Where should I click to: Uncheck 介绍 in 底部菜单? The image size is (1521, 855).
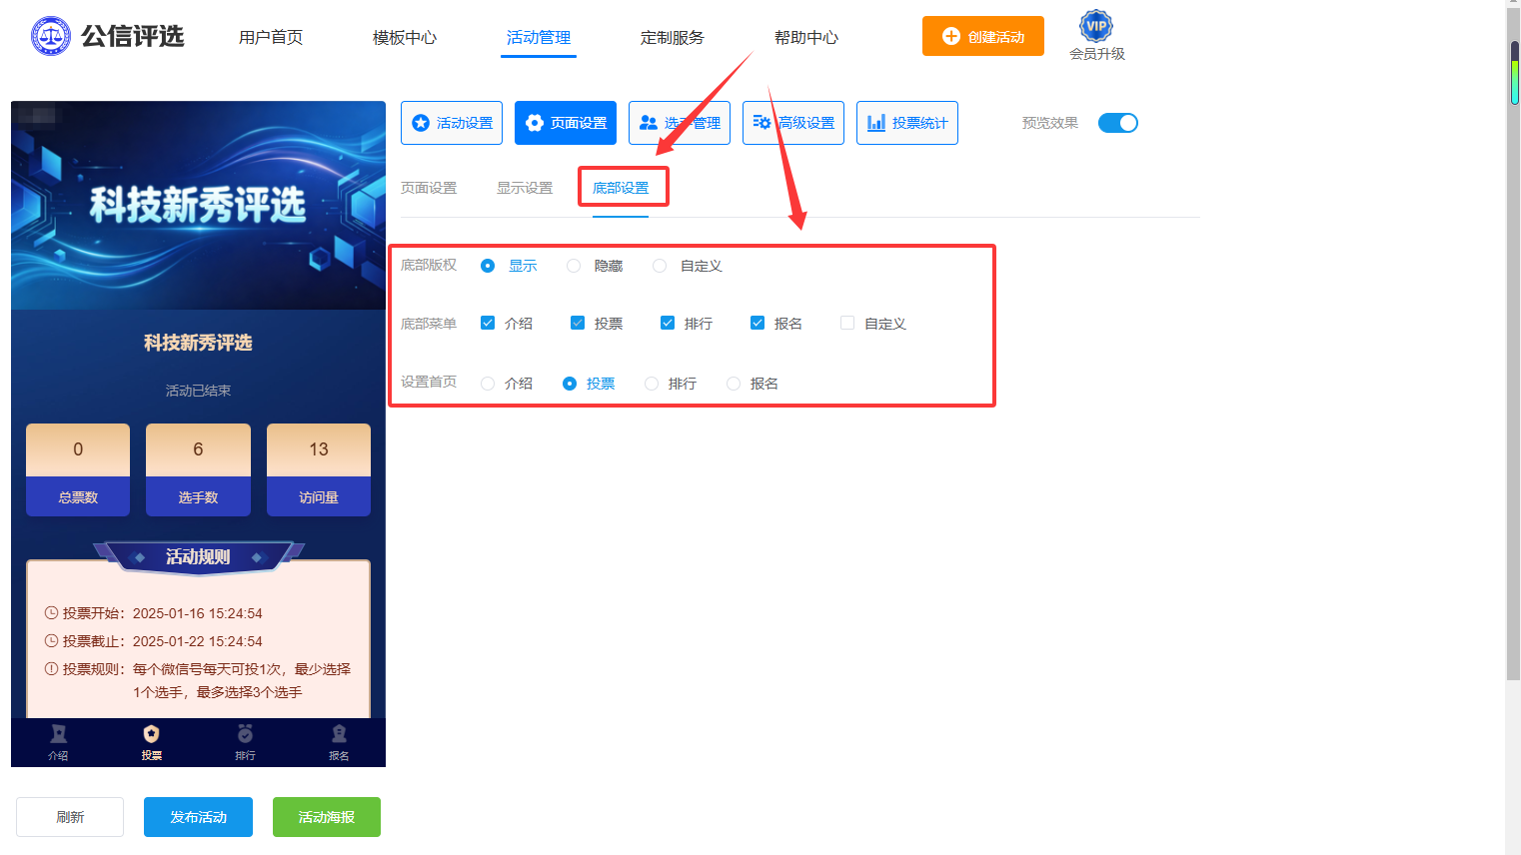coord(488,323)
